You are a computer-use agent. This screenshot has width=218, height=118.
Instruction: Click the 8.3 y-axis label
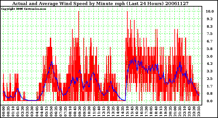pos(210,26)
